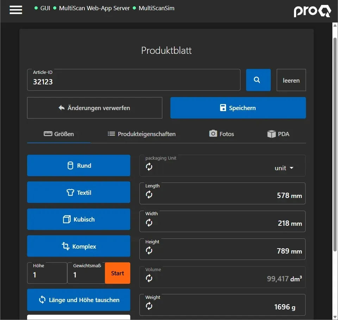The image size is (338, 320).
Task: Click the Weight value 1696 g
Action: coord(284,307)
